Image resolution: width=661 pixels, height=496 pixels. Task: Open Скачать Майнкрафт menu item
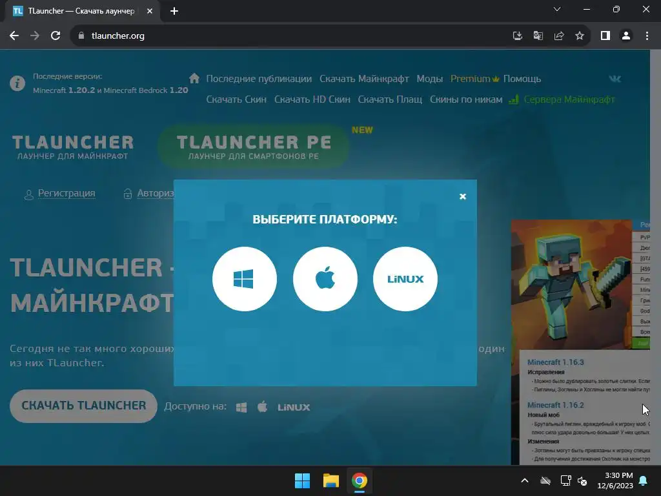point(364,79)
